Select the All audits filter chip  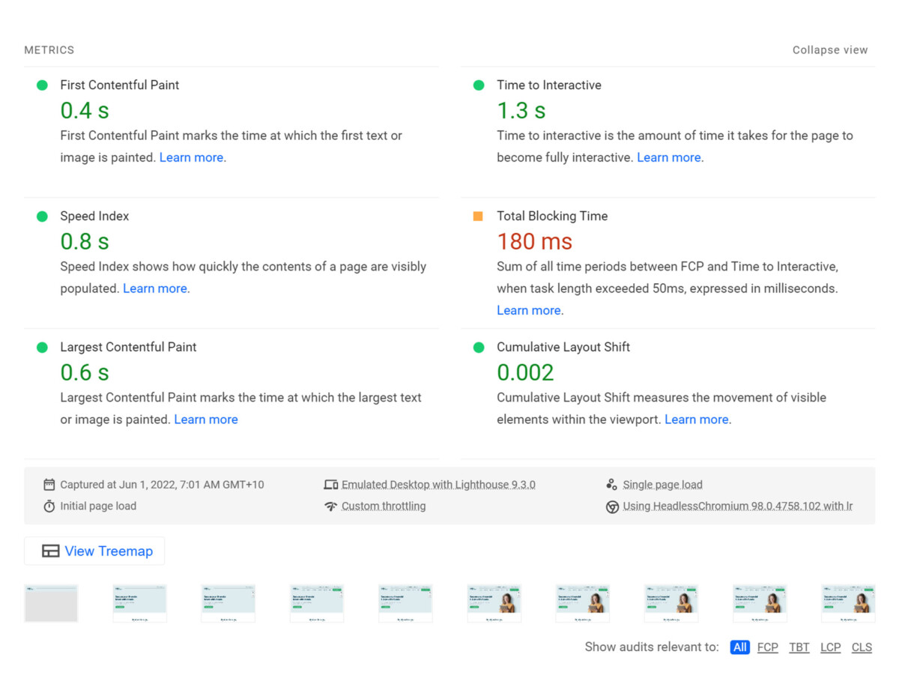[739, 647]
